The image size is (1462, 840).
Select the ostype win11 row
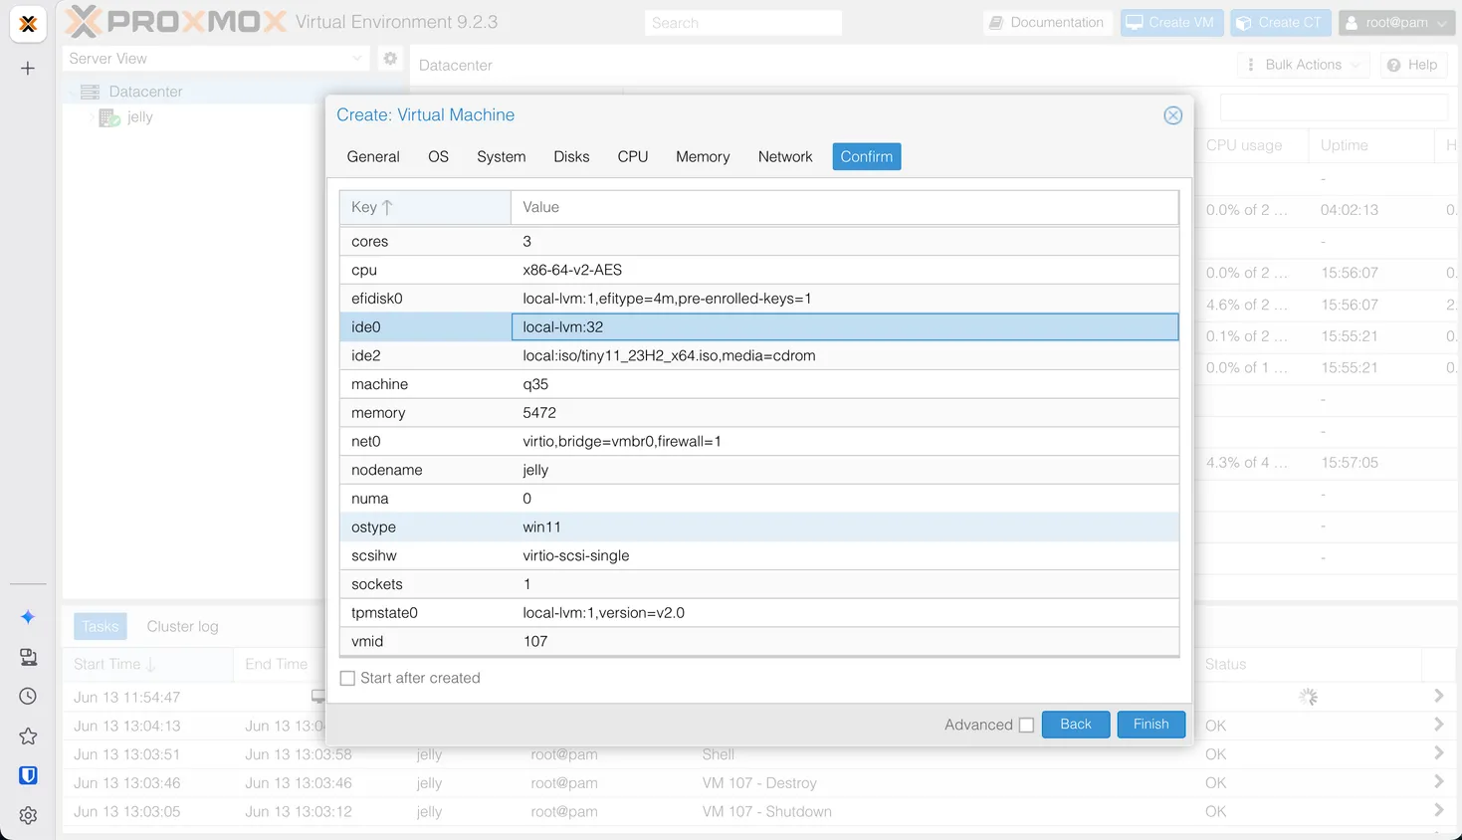click(x=759, y=526)
